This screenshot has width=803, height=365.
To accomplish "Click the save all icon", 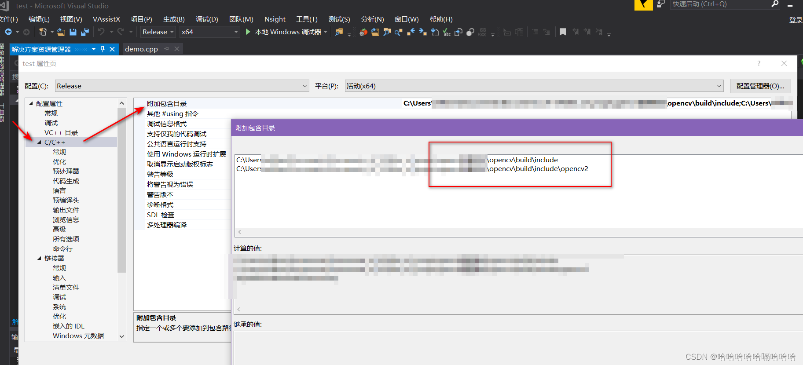I will click(84, 32).
